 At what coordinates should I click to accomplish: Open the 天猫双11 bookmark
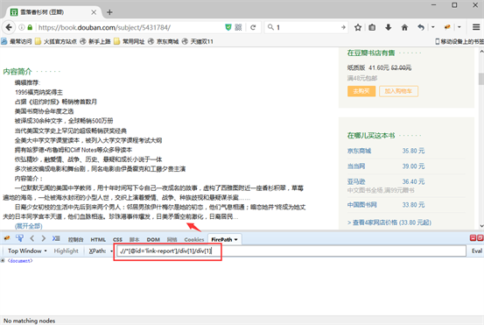198,41
